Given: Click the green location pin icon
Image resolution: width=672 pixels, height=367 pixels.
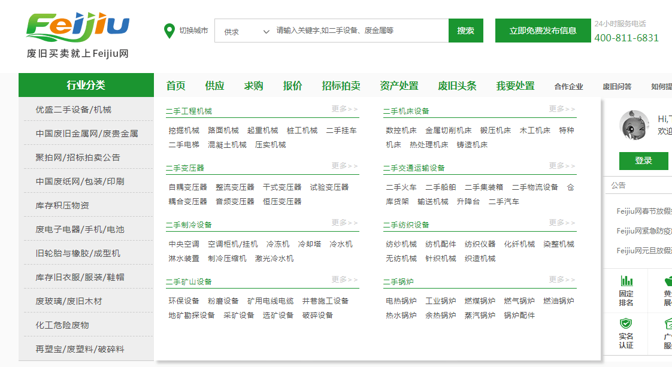Looking at the screenshot, I should pyautogui.click(x=169, y=31).
